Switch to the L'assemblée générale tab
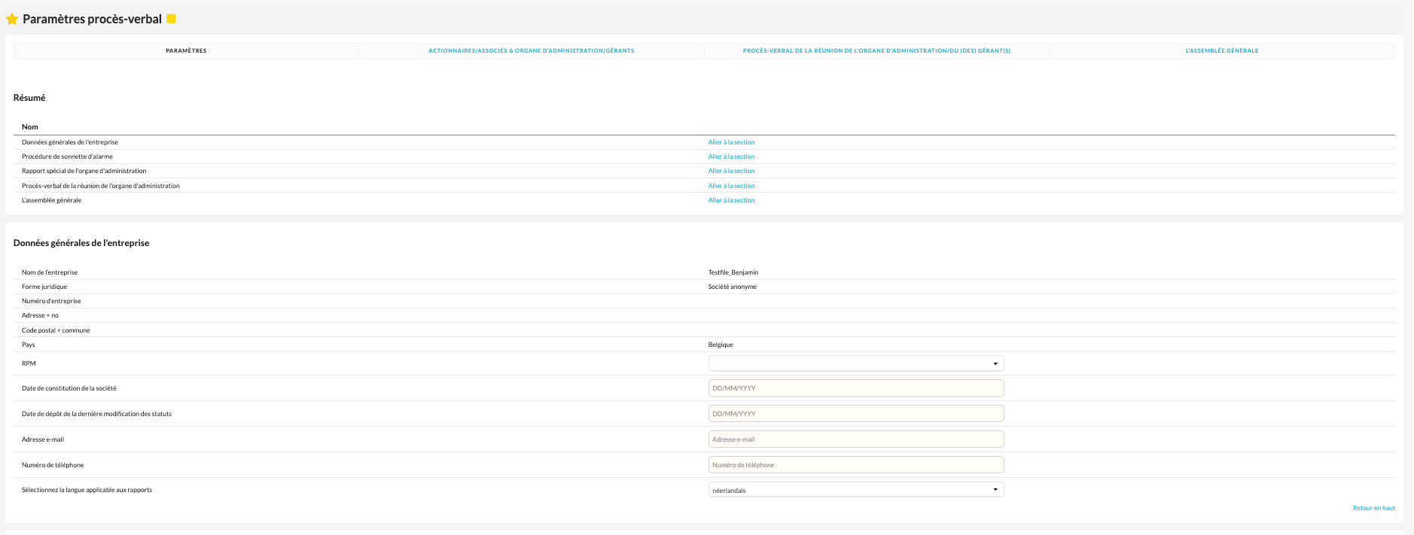1414x535 pixels. (x=1222, y=50)
